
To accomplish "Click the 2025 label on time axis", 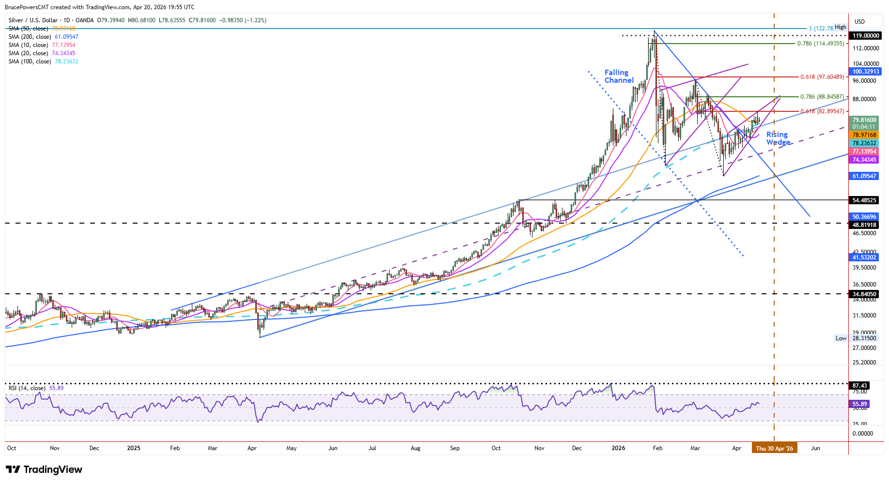I will pos(134,448).
